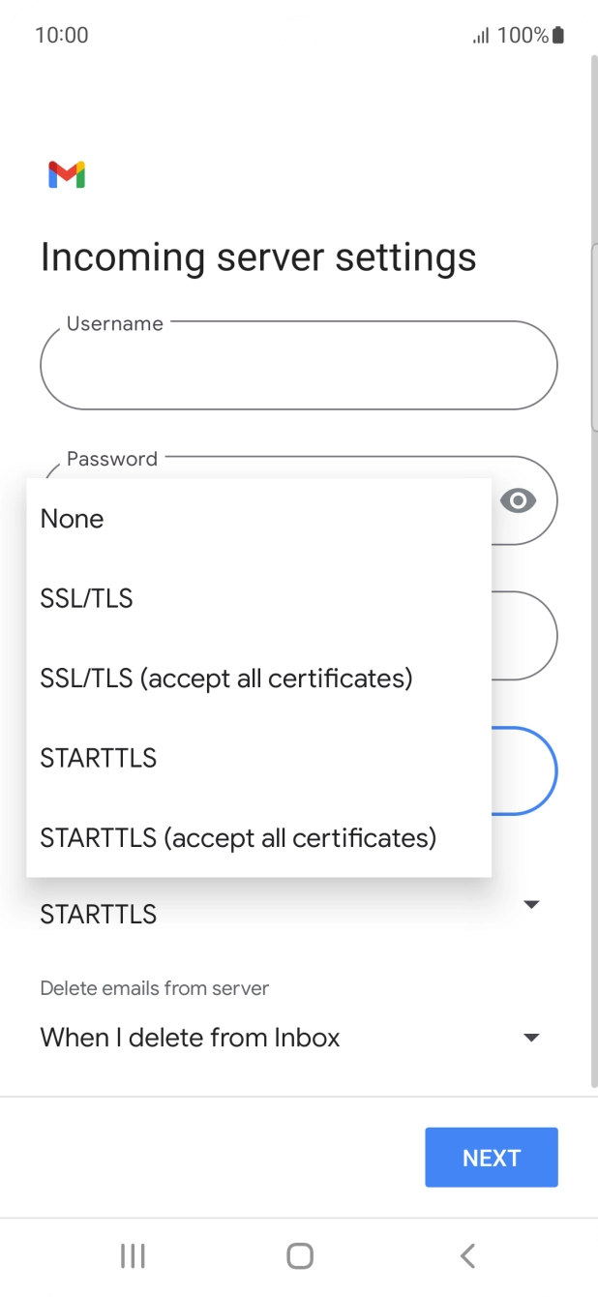Image resolution: width=598 pixels, height=1297 pixels.
Task: Tap the signal strength icon
Action: point(480,36)
